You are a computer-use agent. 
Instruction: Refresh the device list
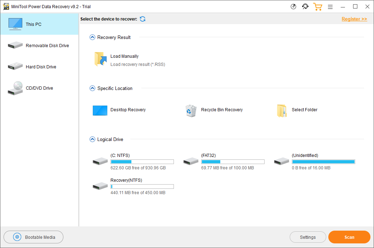[143, 19]
